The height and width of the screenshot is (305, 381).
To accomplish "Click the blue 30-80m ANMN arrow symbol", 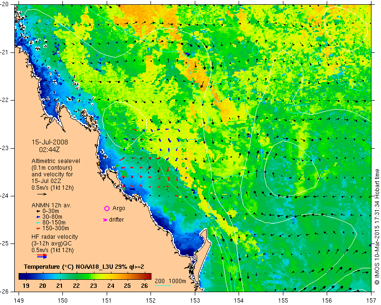I will click(x=38, y=217).
